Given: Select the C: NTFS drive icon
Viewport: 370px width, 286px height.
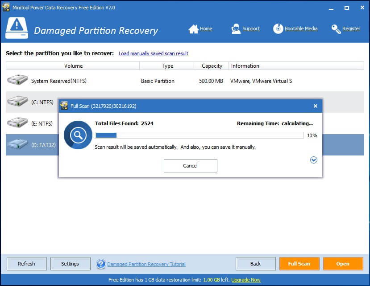Looking at the screenshot, I should (x=17, y=101).
